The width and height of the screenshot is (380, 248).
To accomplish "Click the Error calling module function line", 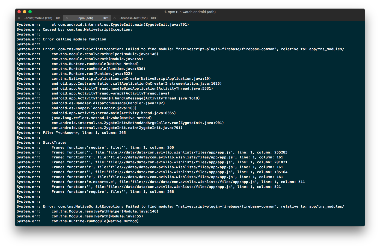I will 75,39.
